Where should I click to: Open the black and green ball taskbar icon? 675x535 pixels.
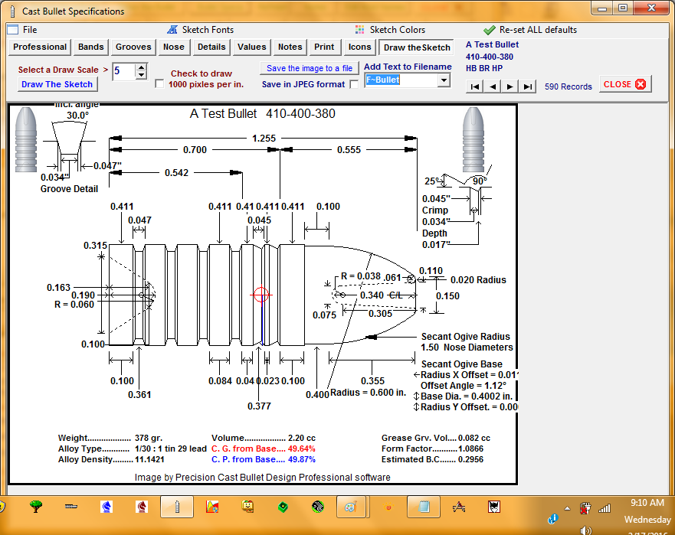[318, 507]
